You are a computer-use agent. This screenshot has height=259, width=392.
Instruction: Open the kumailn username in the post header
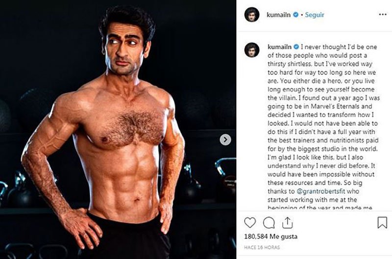(278, 15)
